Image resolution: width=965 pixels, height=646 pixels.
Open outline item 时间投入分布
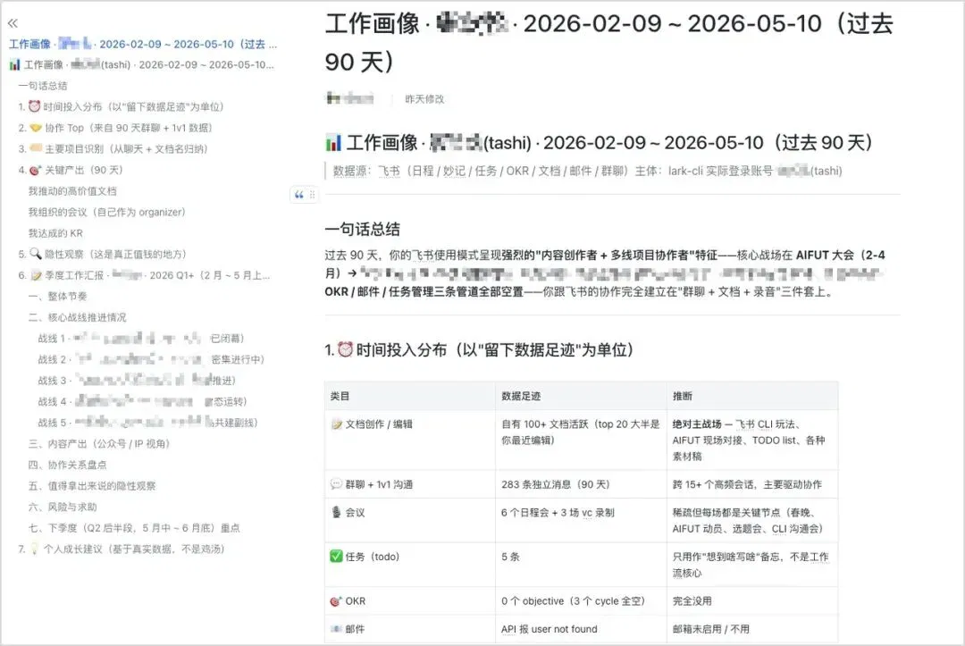click(121, 106)
